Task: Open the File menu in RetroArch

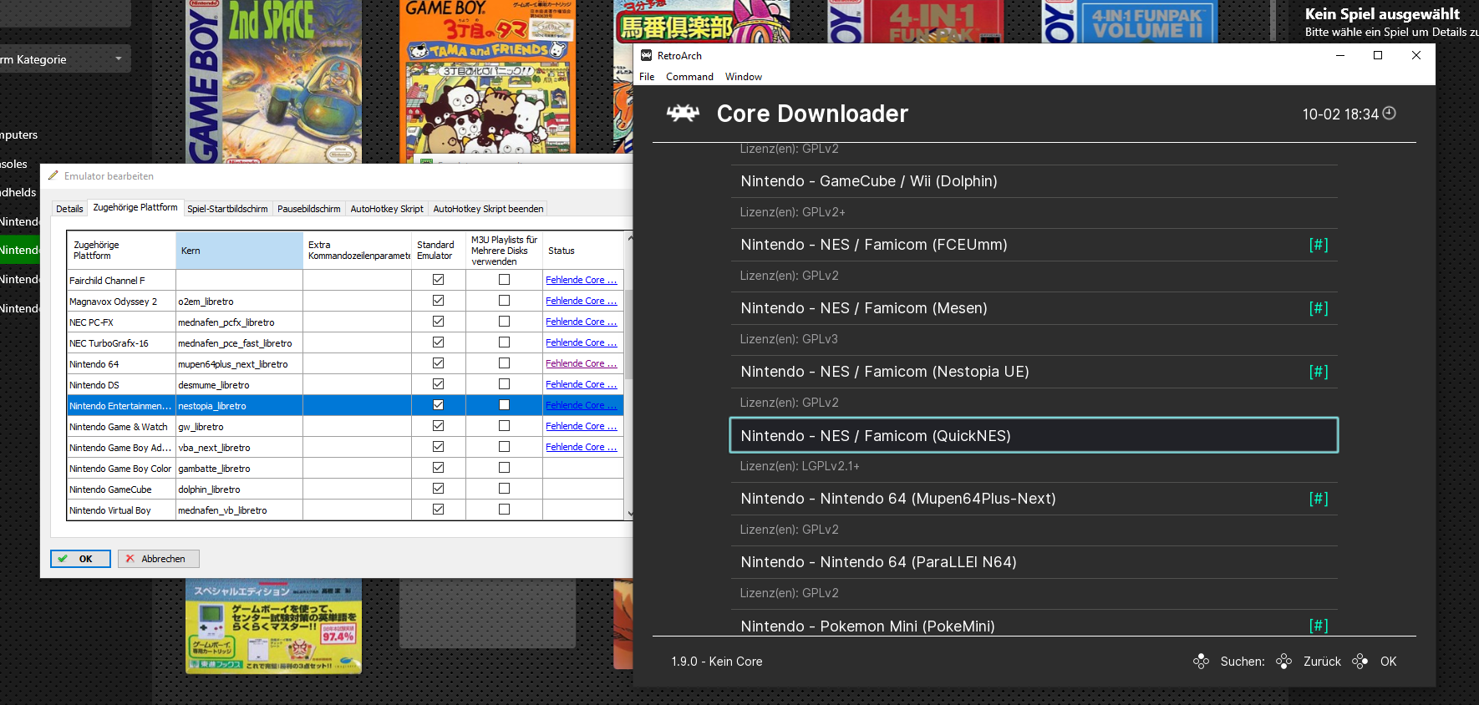Action: coord(647,77)
